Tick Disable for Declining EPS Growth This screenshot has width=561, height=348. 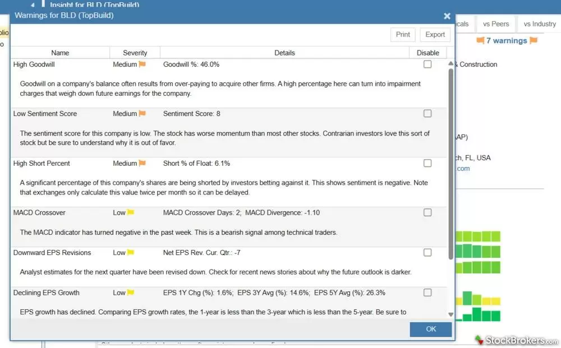click(x=427, y=293)
